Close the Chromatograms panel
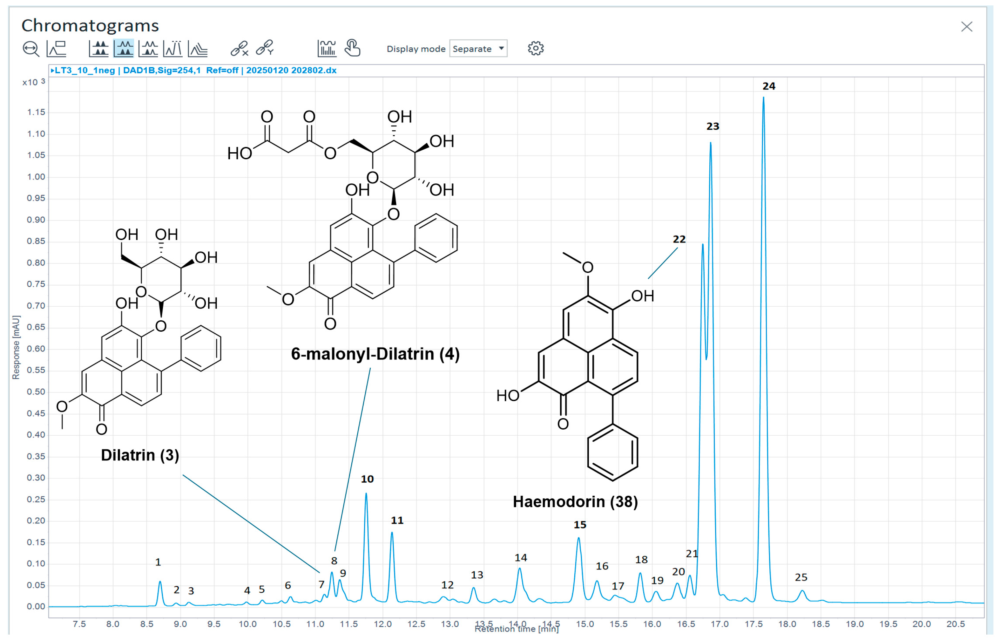Screen dimensions: 1000x640 tap(967, 27)
